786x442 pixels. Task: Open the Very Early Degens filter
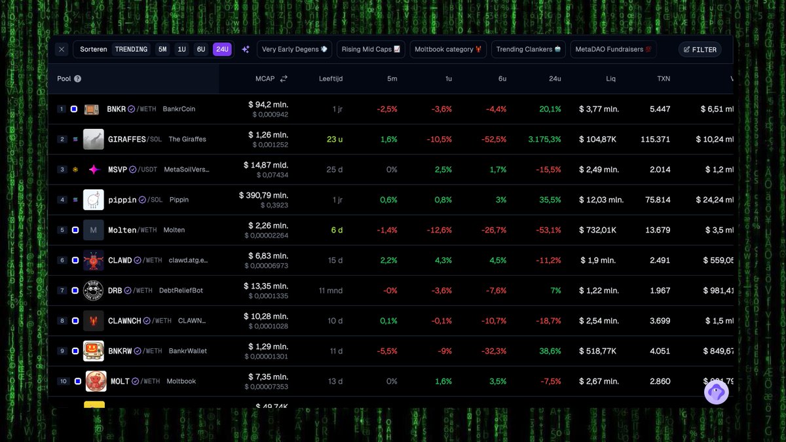[294, 49]
